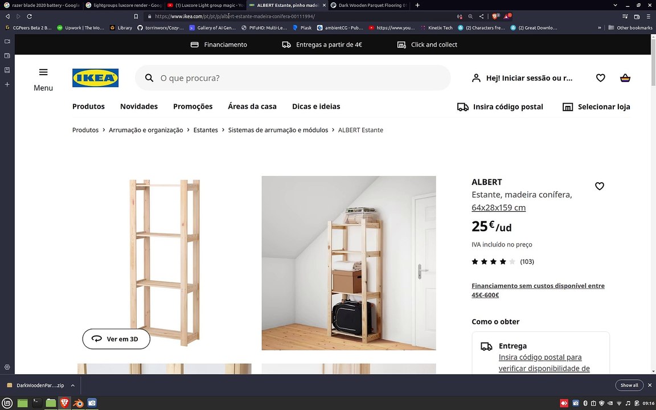Viewport: 656px width, 410px height.
Task: Close the ALBERT Estante tab
Action: pyautogui.click(x=324, y=5)
